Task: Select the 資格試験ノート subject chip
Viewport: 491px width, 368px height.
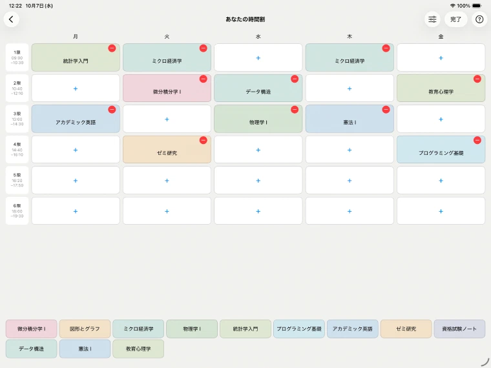Action: pyautogui.click(x=459, y=329)
